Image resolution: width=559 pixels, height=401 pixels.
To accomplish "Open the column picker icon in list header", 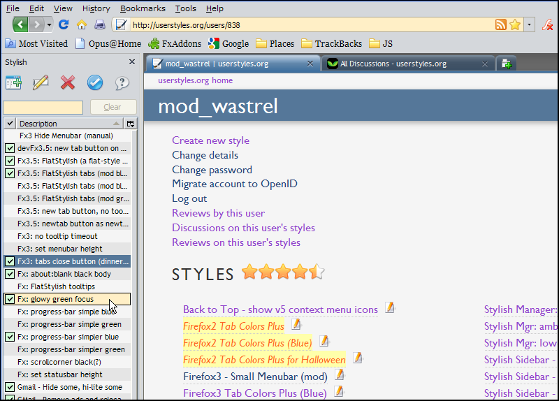I will (x=131, y=124).
